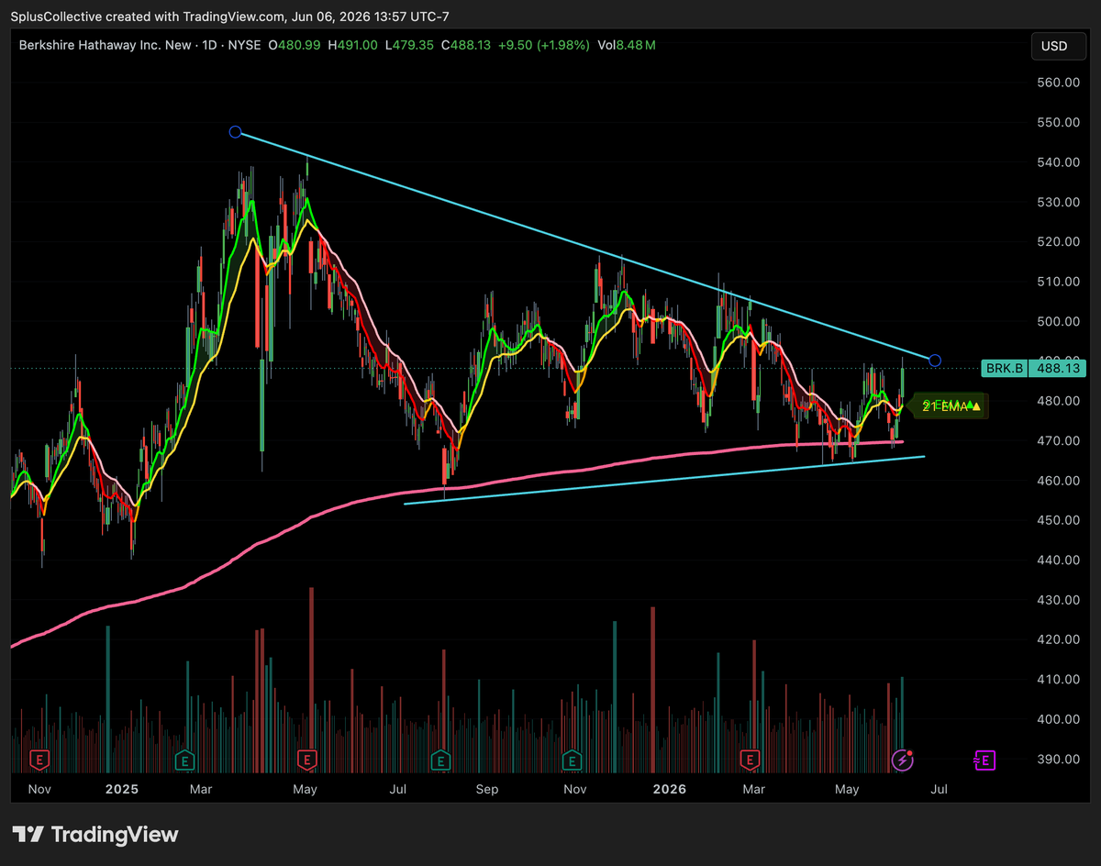Select the upper cyan descending trendline
The height and width of the screenshot is (866, 1101).
(x=587, y=247)
